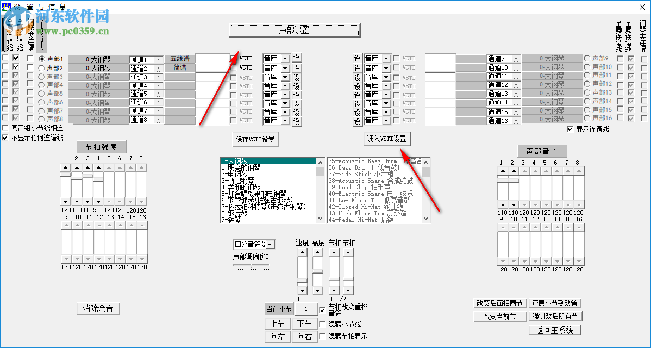651x348 pixels.
Task: Open the 音库 dropdown in the 声部1 row
Action: click(285, 59)
